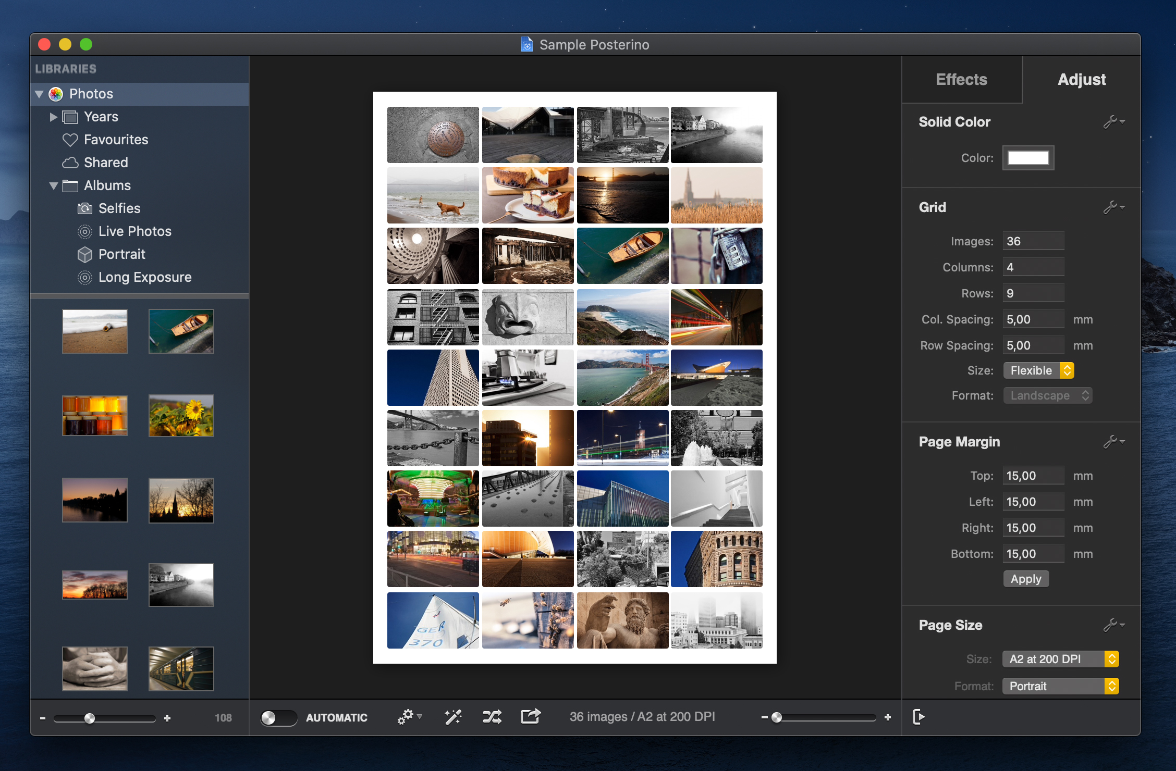Click the magic wand auto-enhance icon

pyautogui.click(x=453, y=717)
